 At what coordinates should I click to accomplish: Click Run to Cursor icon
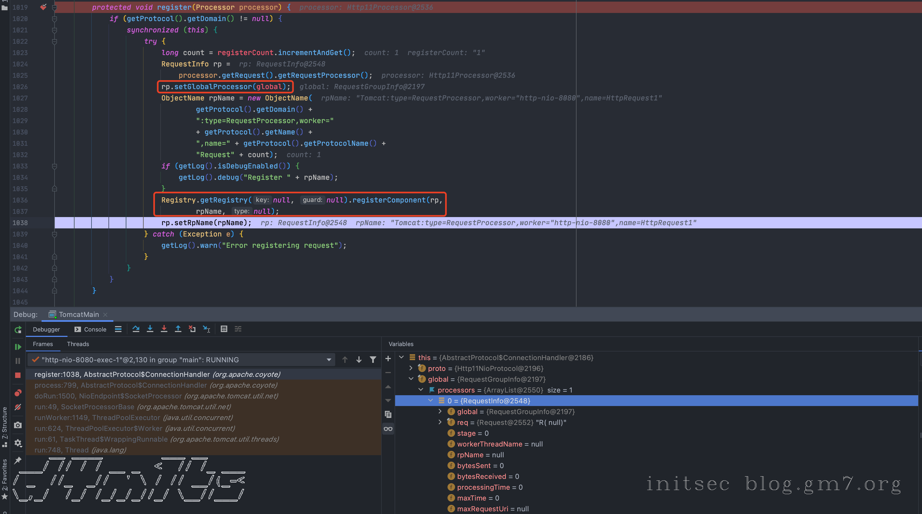click(x=206, y=329)
